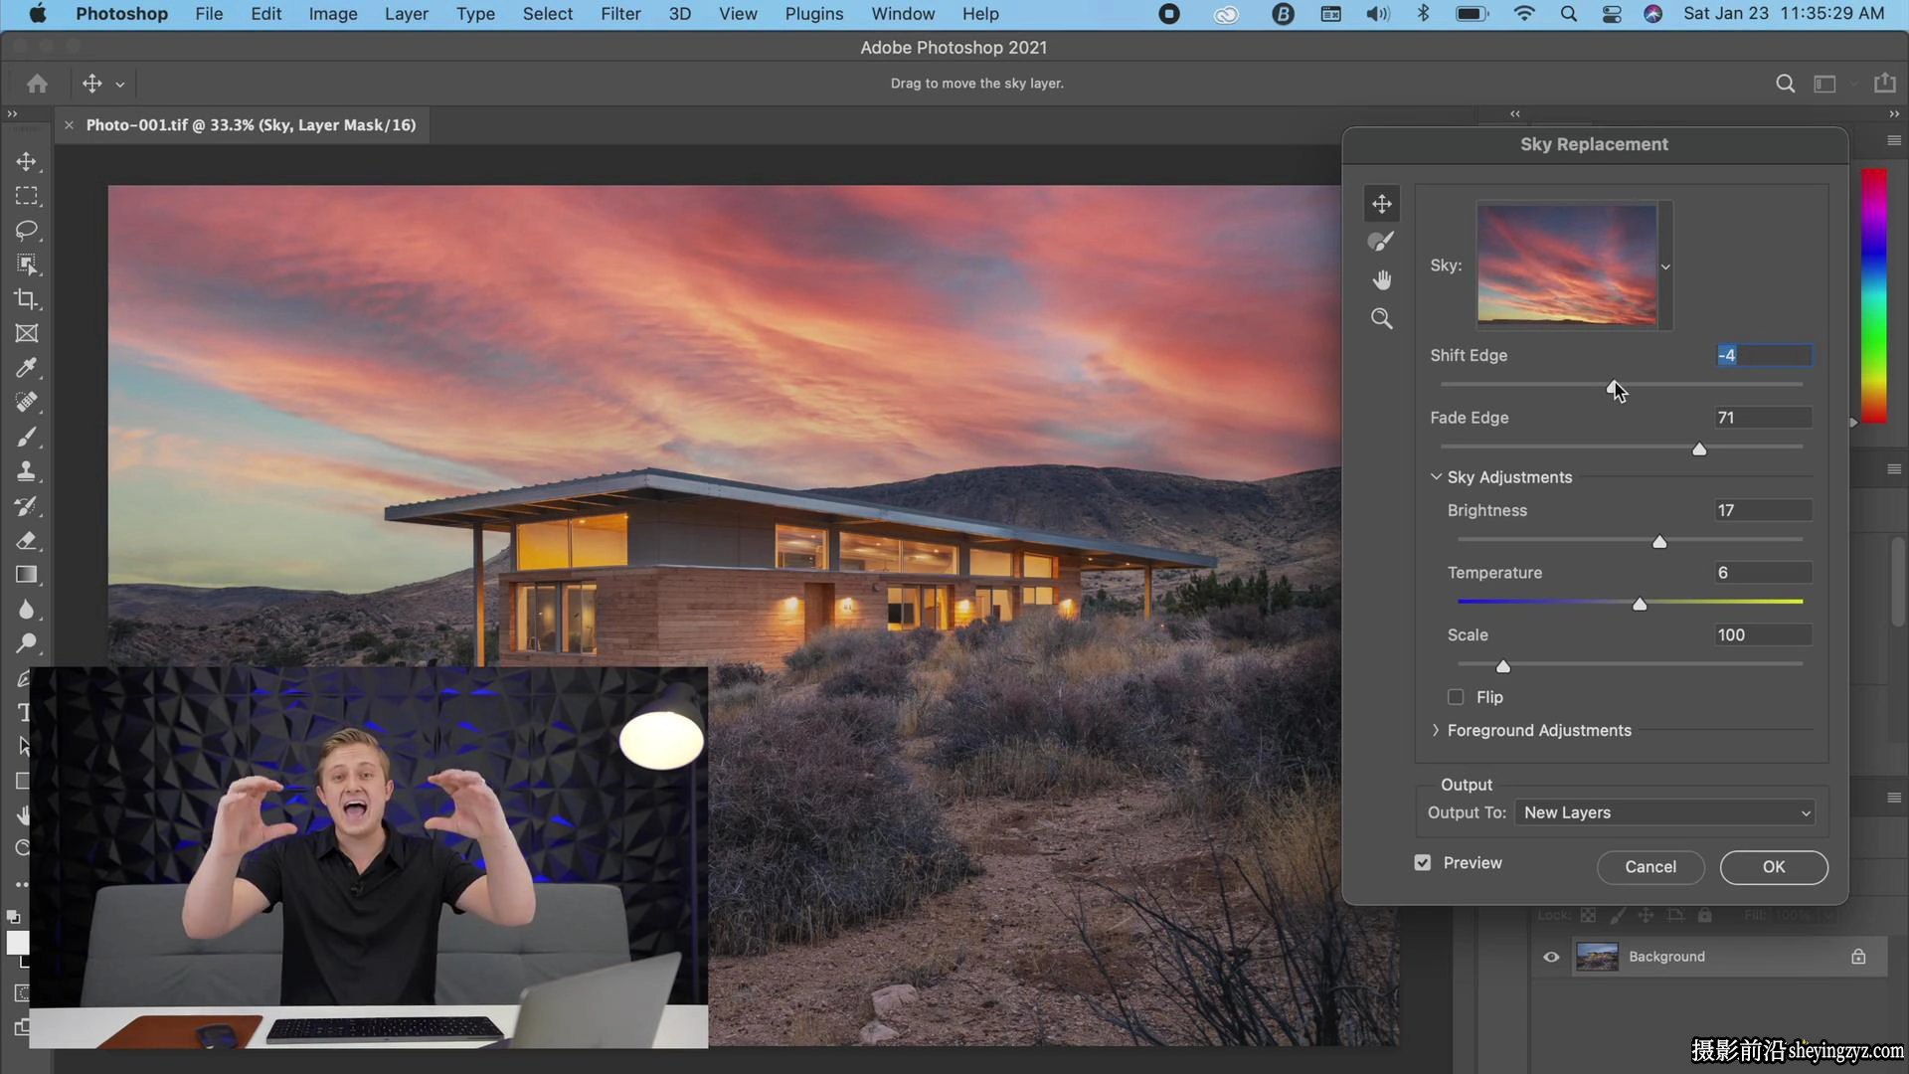Click the Scale value field
1909x1074 pixels.
tap(1764, 635)
